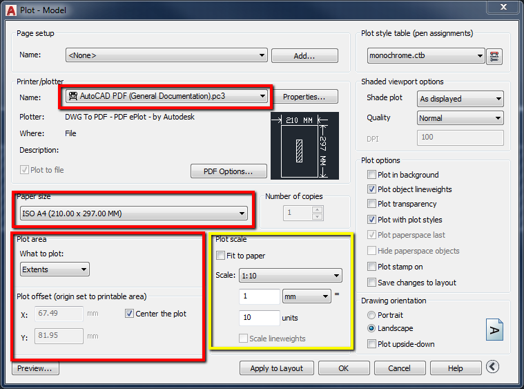Open the plot style table editor icon
This screenshot has height=389, width=524.
pos(494,56)
